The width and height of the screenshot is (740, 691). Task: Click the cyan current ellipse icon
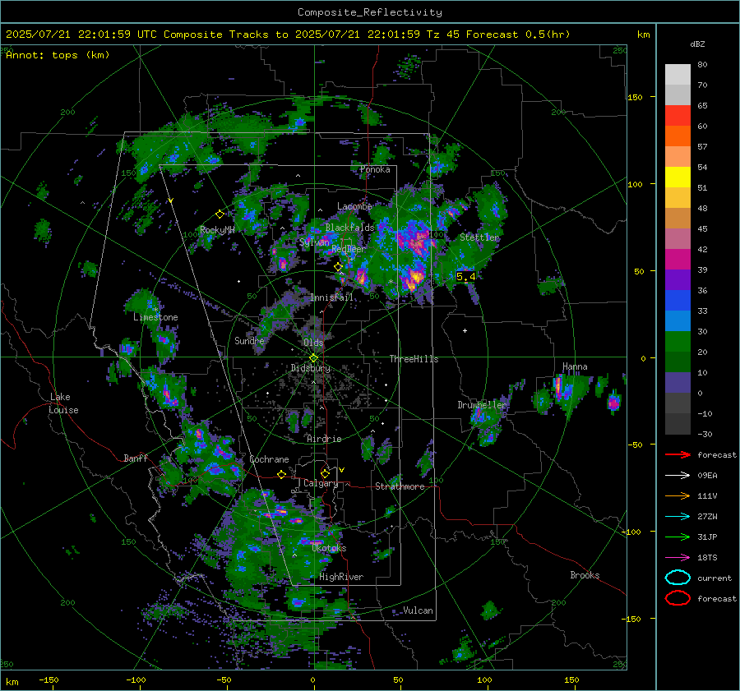pyautogui.click(x=678, y=578)
